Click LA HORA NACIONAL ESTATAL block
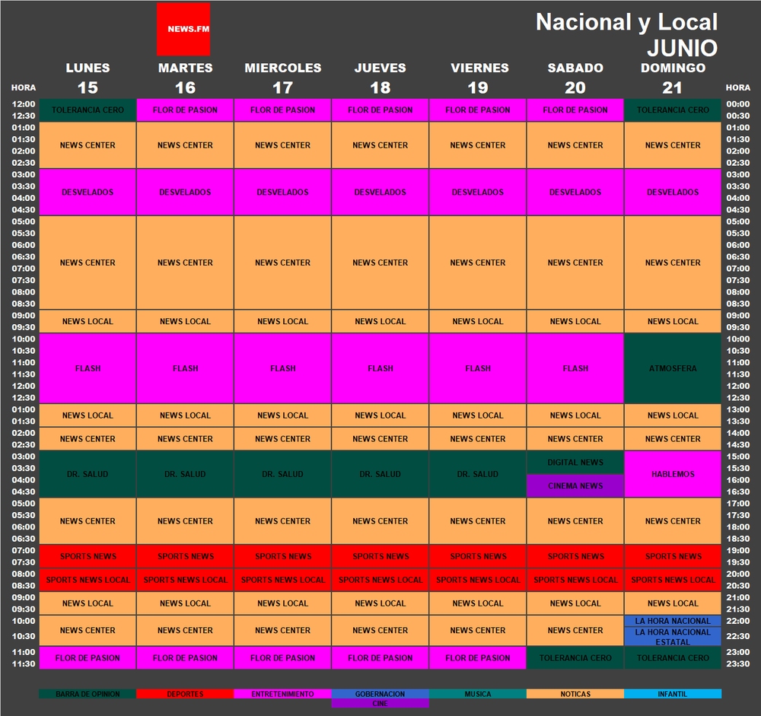This screenshot has height=716, width=761. tap(672, 637)
